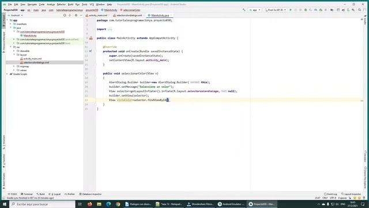Open the Layout Inspector tool window
Screen dimensions: 369x208
[x=351, y=194]
